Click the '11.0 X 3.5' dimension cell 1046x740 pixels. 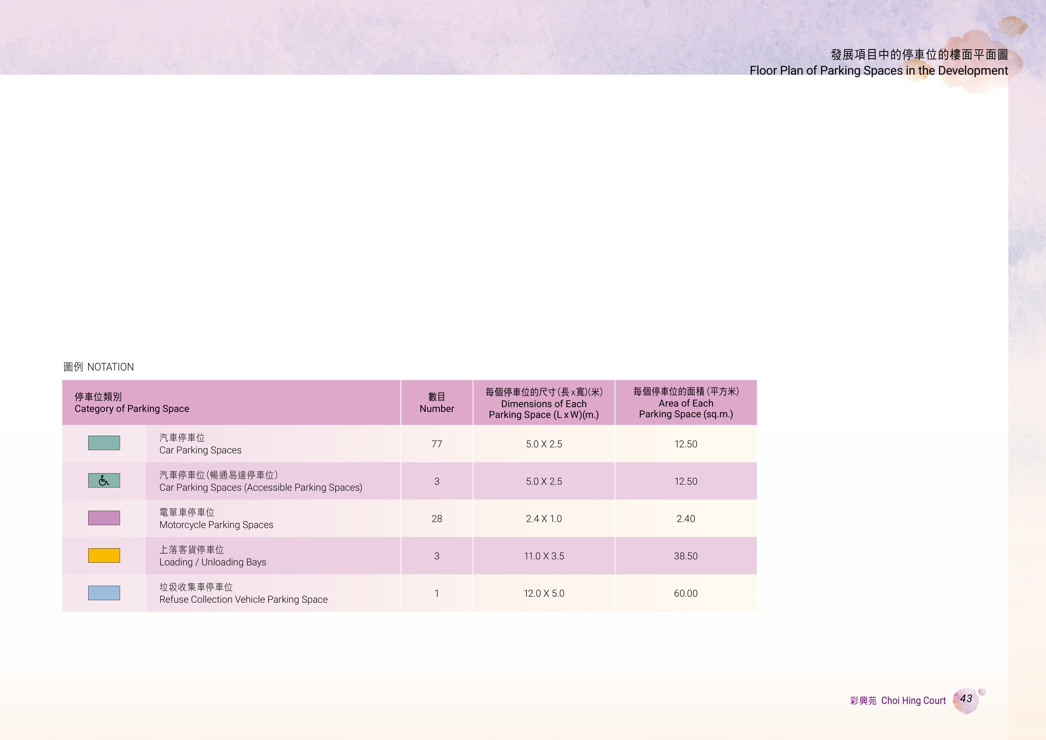coord(544,556)
